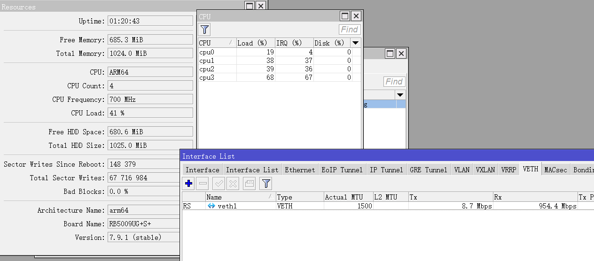Switch to the GRE Tunnel tab
This screenshot has height=261, width=594.
tap(428, 170)
